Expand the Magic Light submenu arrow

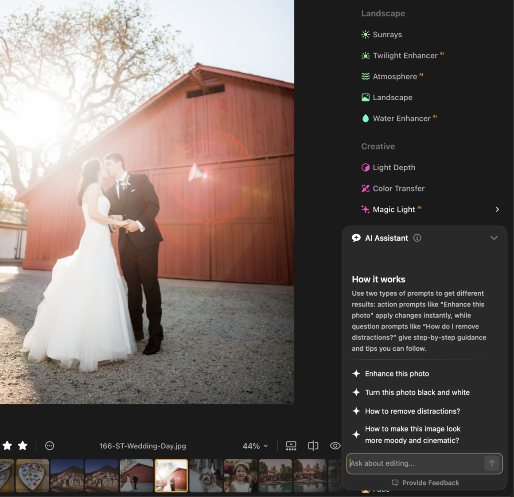[497, 209]
